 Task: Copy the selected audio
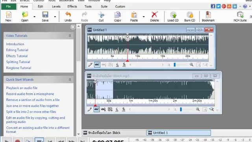117,17
